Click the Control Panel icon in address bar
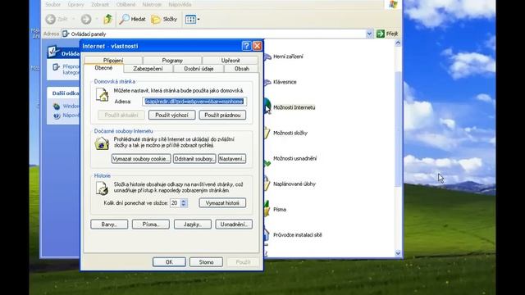This screenshot has width=525, height=295. 66,34
